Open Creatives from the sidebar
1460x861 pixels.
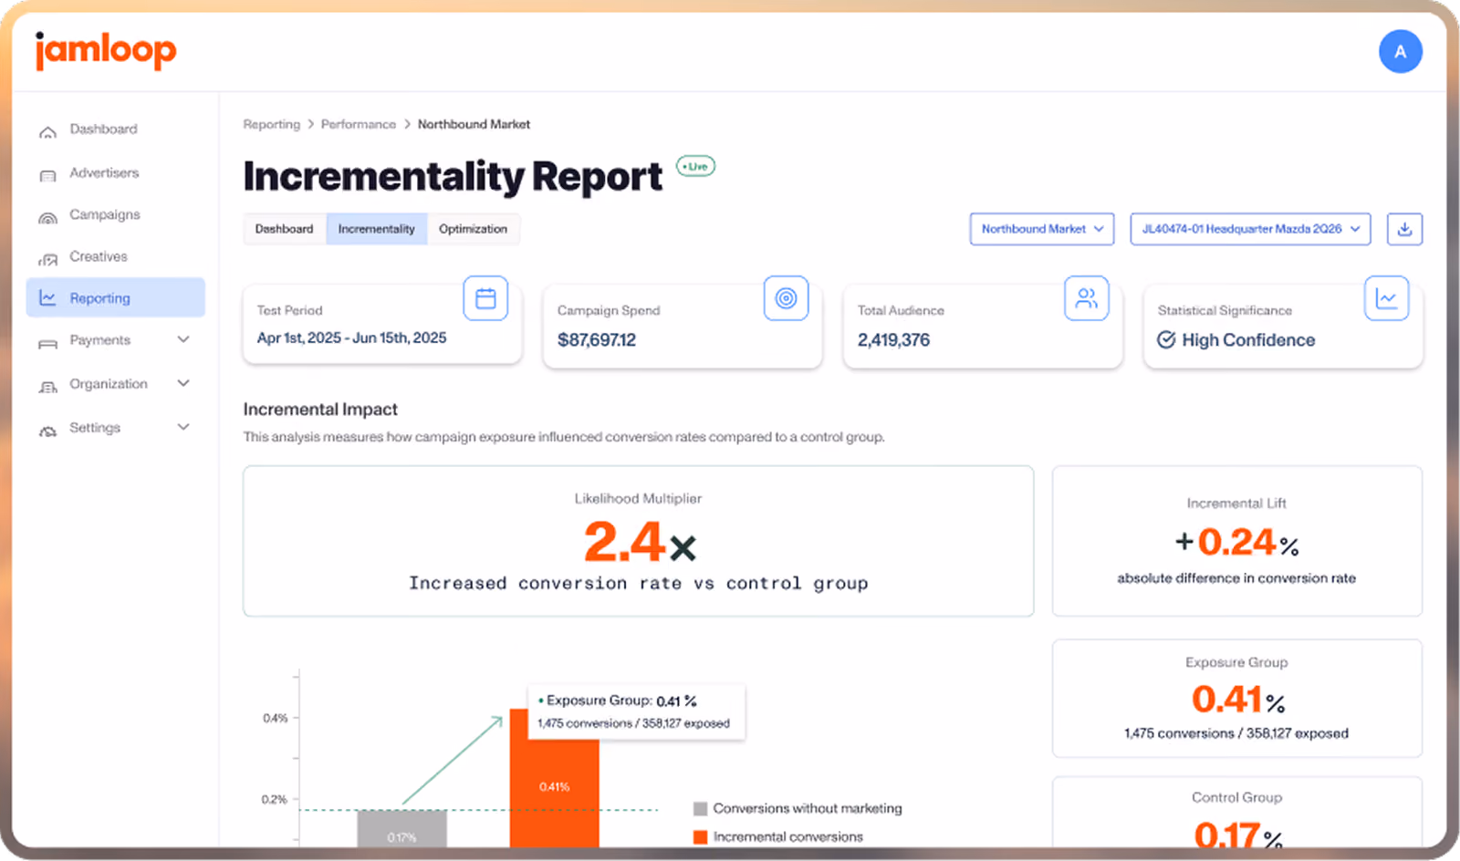[99, 256]
